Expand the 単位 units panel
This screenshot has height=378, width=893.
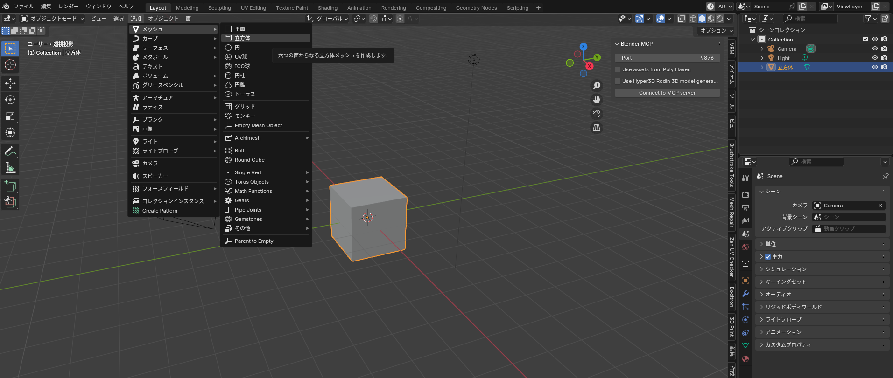823,244
